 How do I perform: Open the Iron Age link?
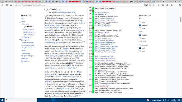(x=51, y=33)
